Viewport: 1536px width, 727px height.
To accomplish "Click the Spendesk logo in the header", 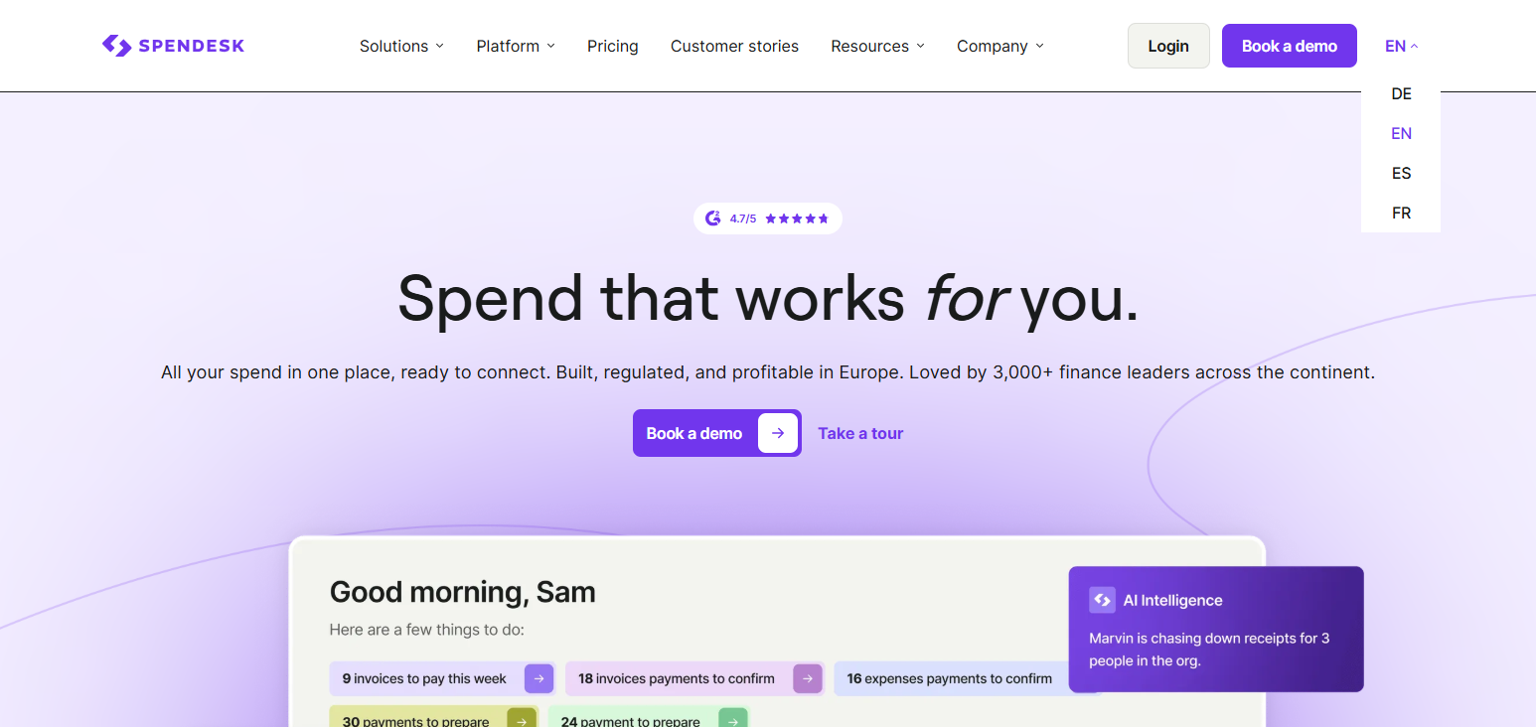I will (x=173, y=46).
